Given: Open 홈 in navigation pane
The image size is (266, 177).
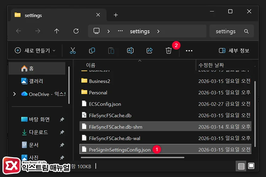Looking at the screenshot, I should tap(37, 68).
